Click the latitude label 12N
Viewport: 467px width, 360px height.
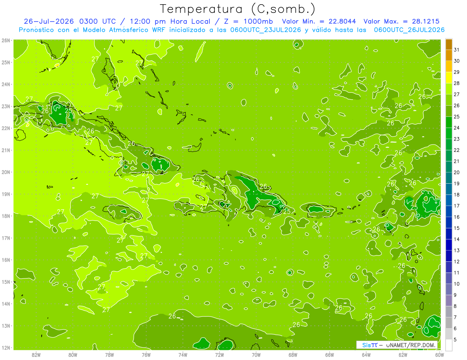[x=5, y=348]
